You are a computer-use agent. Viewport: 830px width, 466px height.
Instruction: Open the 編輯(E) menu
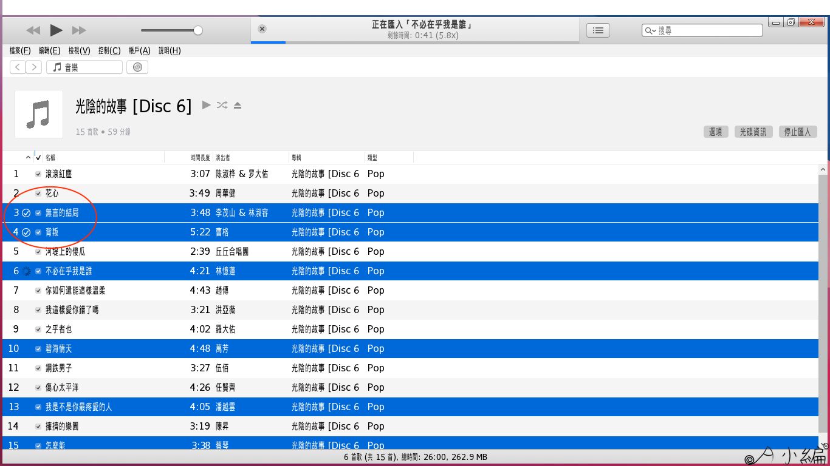click(49, 51)
